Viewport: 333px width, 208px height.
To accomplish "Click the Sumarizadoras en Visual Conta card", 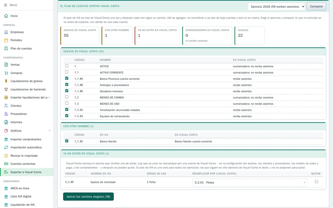I will pyautogui.click(x=207, y=36).
